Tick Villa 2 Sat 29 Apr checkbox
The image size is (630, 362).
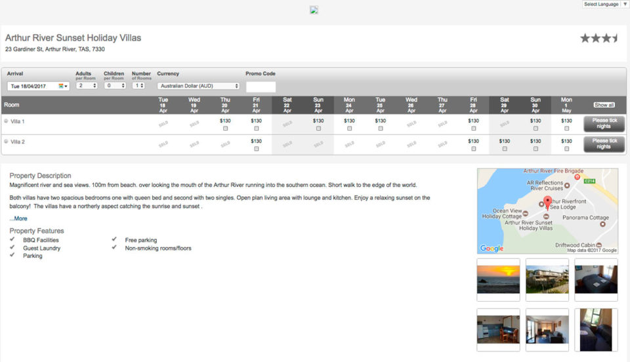[x=505, y=148]
